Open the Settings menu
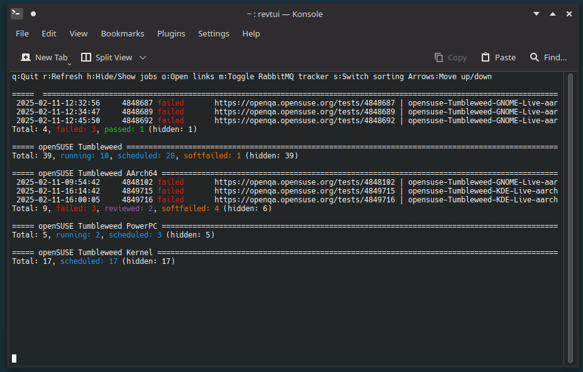 (214, 33)
